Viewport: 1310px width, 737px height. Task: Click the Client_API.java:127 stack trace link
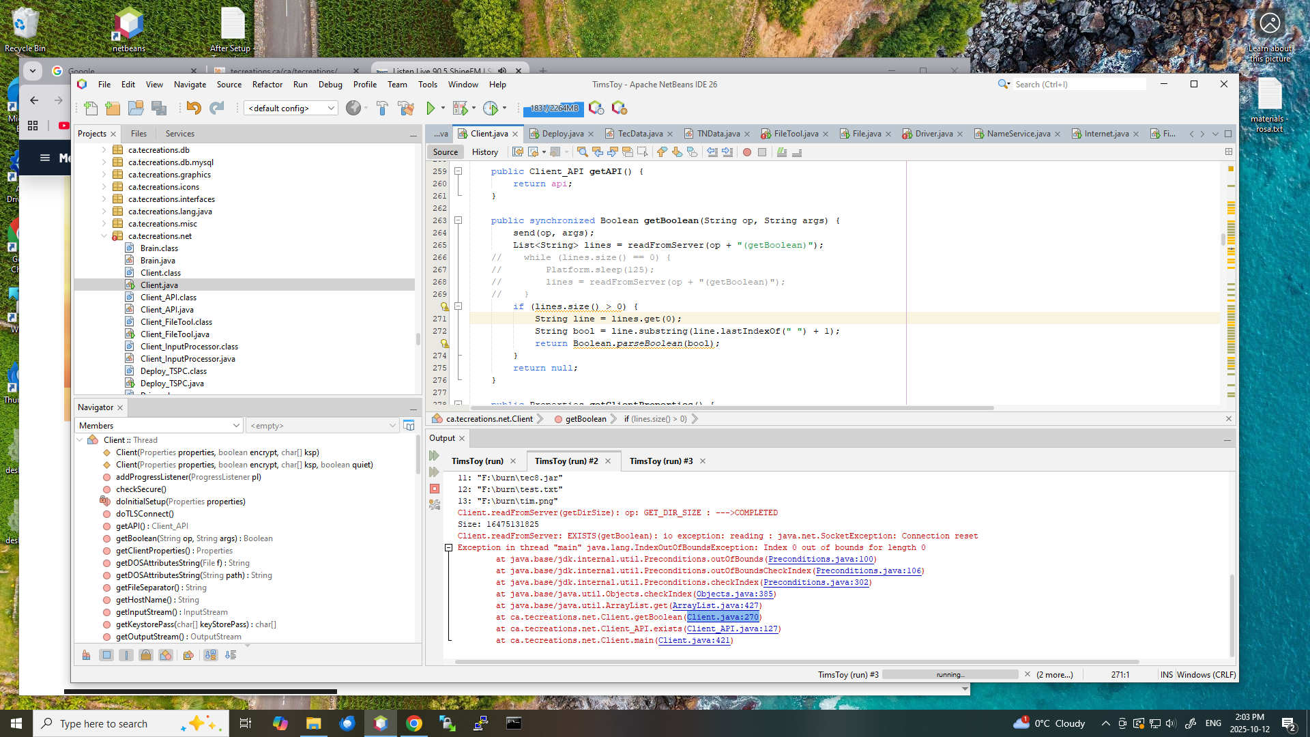(732, 629)
